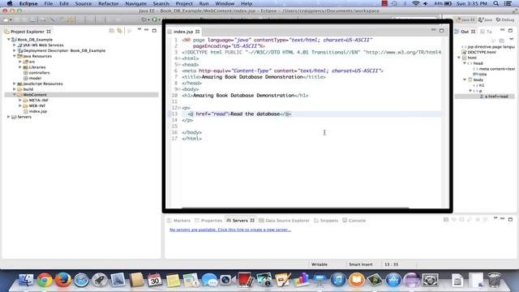Close the index.jsp editor tab
Image resolution: width=519 pixels, height=292 pixels.
point(198,32)
